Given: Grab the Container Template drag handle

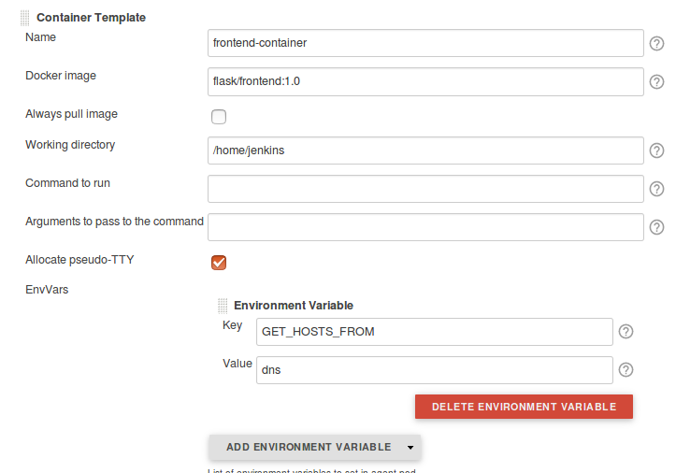Looking at the screenshot, I should point(25,18).
